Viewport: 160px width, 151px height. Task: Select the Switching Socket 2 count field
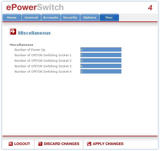(101, 61)
